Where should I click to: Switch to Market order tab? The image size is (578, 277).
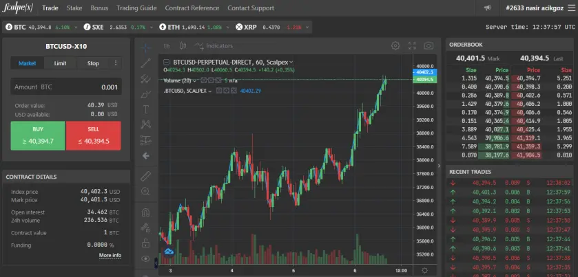pyautogui.click(x=28, y=63)
